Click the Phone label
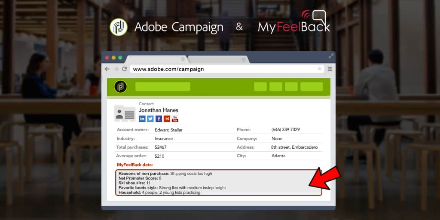This screenshot has height=220, width=440. (x=244, y=130)
